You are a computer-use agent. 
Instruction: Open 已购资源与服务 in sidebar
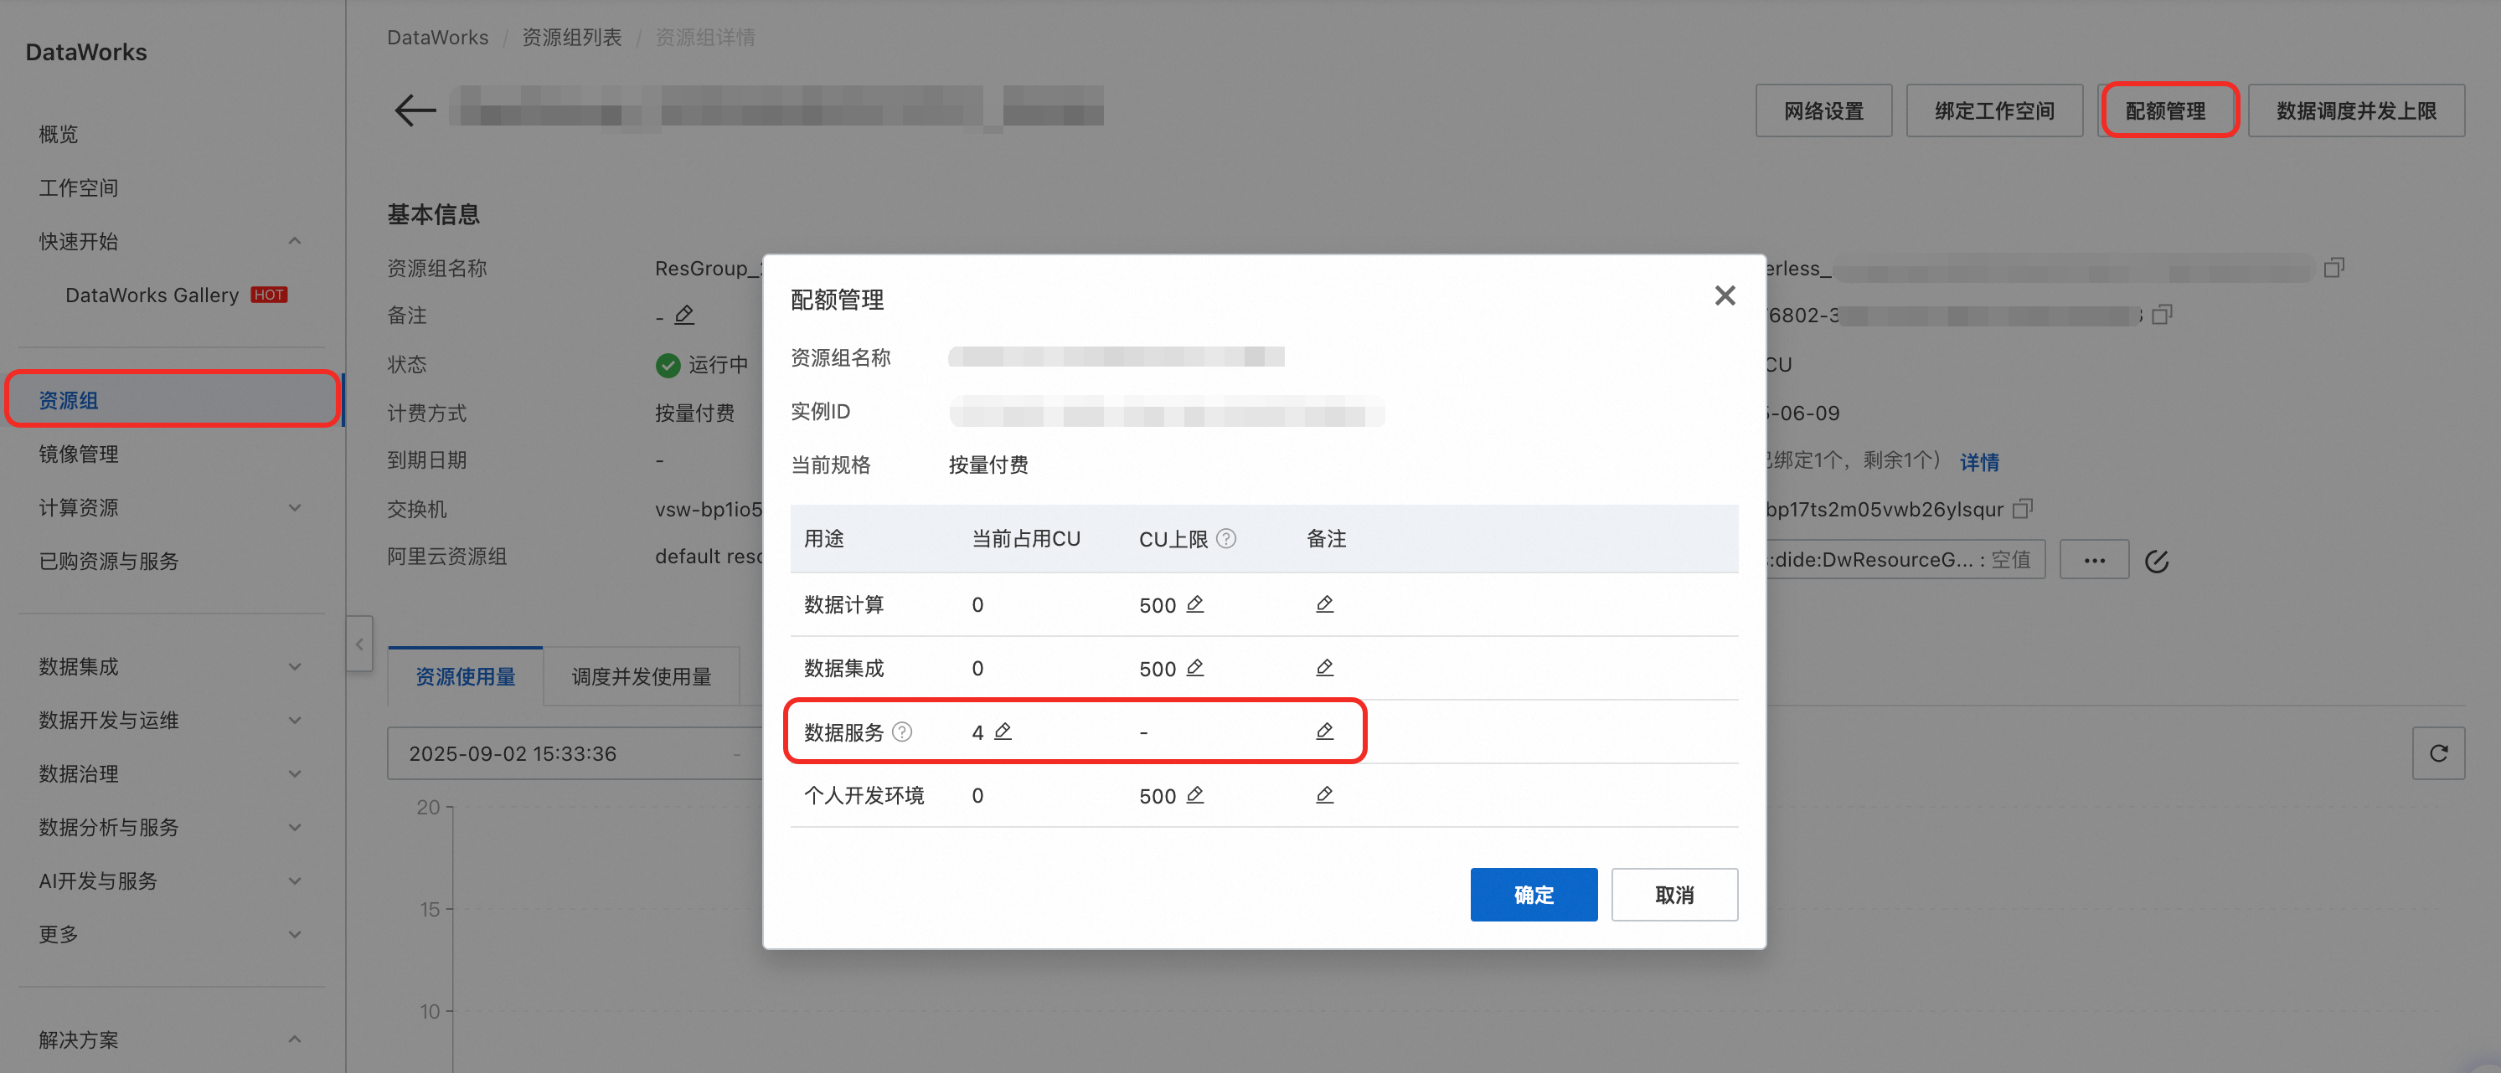(109, 560)
